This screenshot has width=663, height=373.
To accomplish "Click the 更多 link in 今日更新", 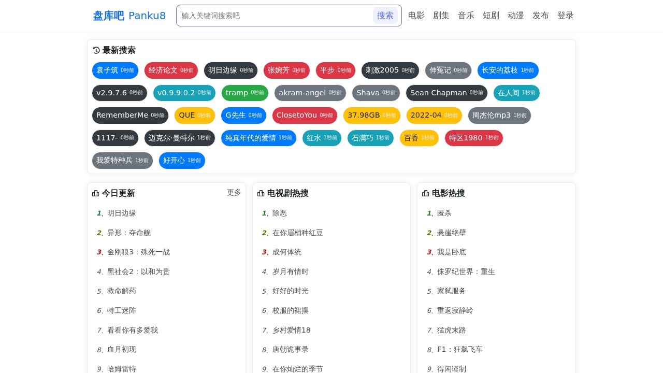I will (234, 192).
